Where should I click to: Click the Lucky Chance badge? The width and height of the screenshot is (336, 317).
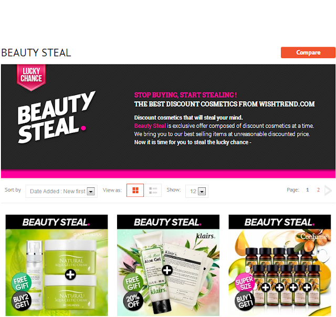tap(31, 77)
